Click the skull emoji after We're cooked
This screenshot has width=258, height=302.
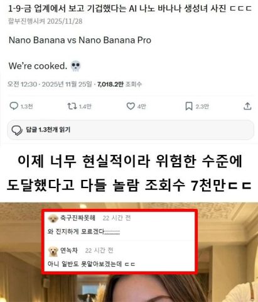pos(75,66)
